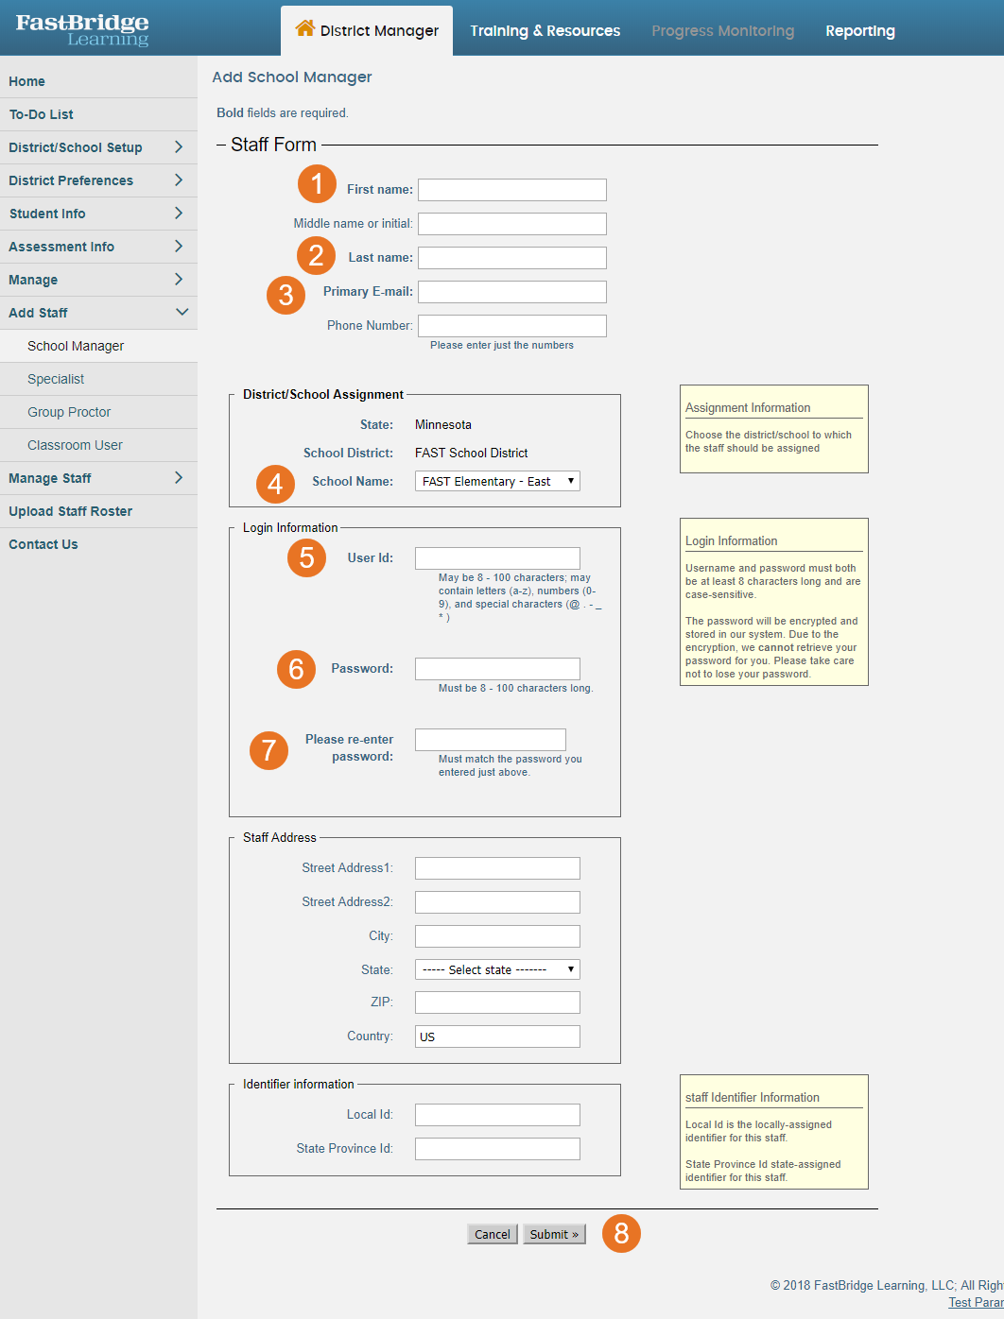Viewport: 1004px width, 1319px height.
Task: Select Classroom User under Add Staff
Action: [x=98, y=445]
